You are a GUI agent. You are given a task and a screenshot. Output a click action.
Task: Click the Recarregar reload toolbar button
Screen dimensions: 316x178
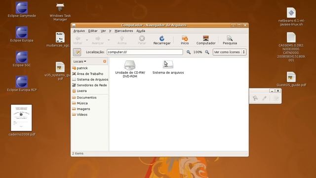coord(161,40)
